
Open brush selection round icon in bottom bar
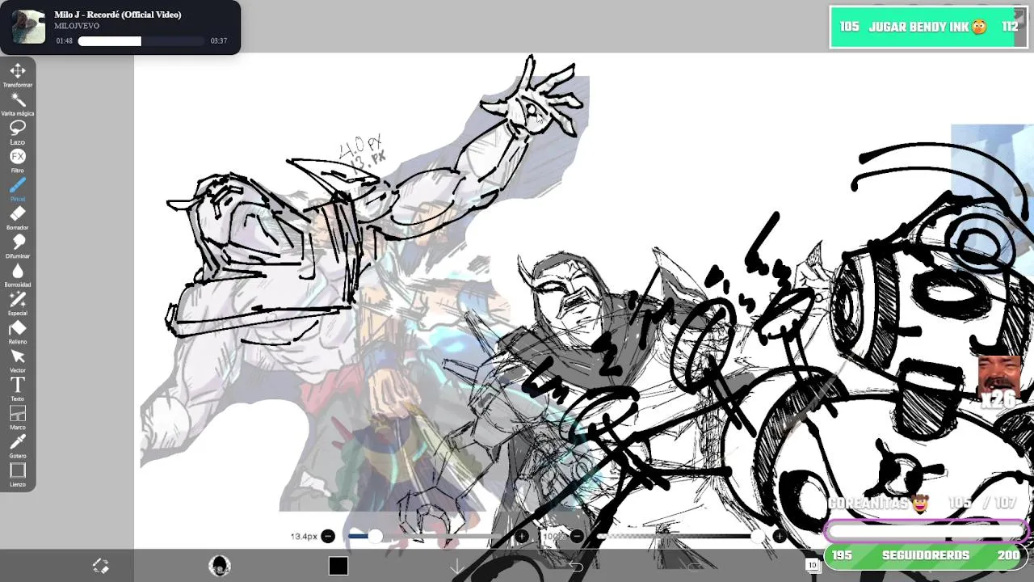[220, 566]
